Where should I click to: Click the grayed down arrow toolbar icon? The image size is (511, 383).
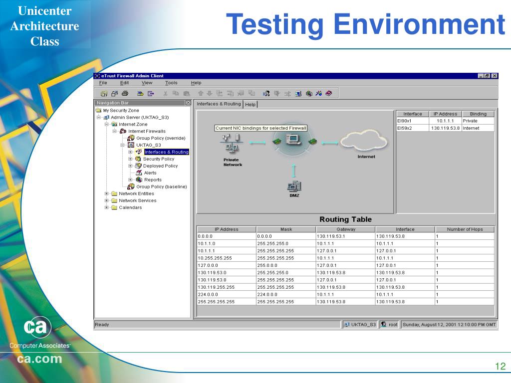click(210, 93)
